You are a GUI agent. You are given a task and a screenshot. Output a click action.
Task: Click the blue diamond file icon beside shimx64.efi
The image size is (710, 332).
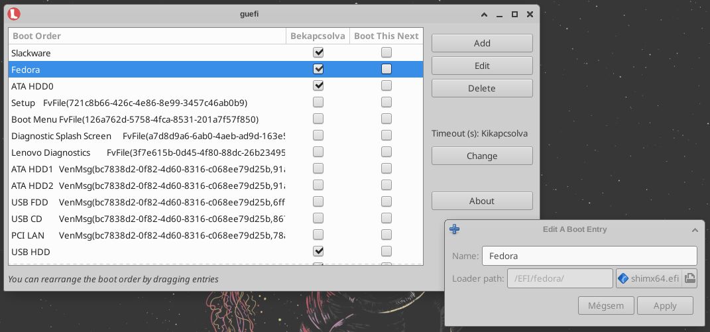coord(623,278)
